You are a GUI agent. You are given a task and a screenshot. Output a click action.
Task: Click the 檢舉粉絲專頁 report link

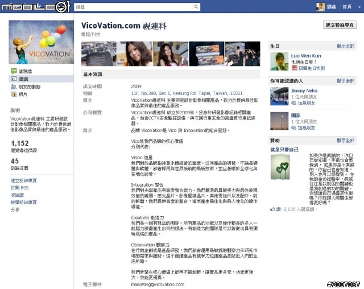tap(24, 202)
